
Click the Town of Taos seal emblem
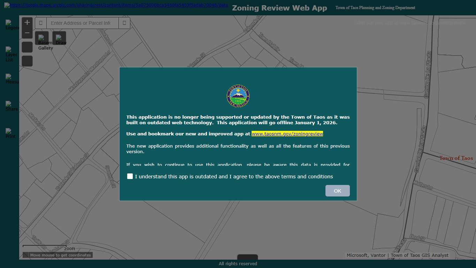point(238,96)
